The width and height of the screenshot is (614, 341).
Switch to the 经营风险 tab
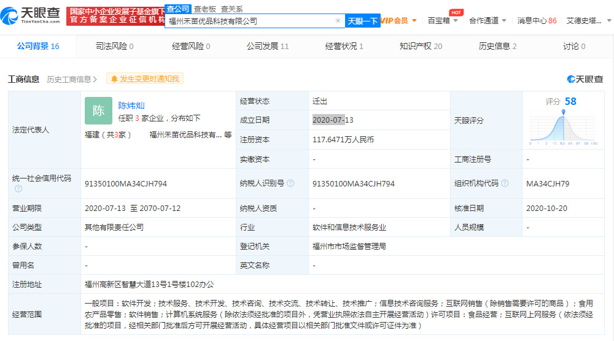[x=191, y=46]
